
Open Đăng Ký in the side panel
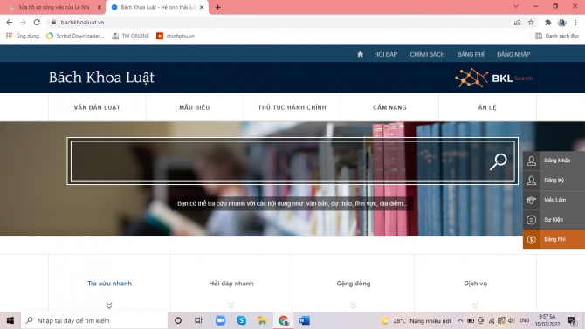[x=554, y=181]
